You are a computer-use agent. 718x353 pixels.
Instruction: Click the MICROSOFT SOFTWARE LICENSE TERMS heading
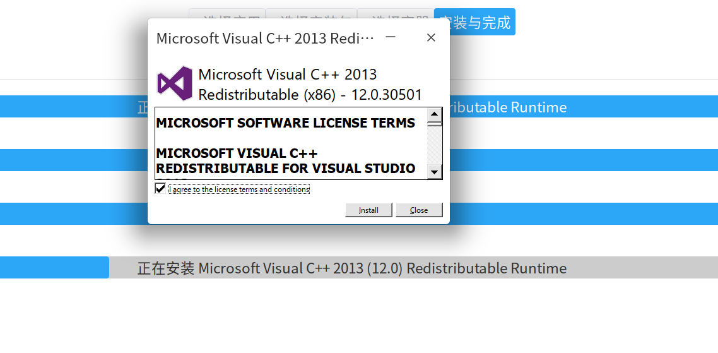pos(286,123)
